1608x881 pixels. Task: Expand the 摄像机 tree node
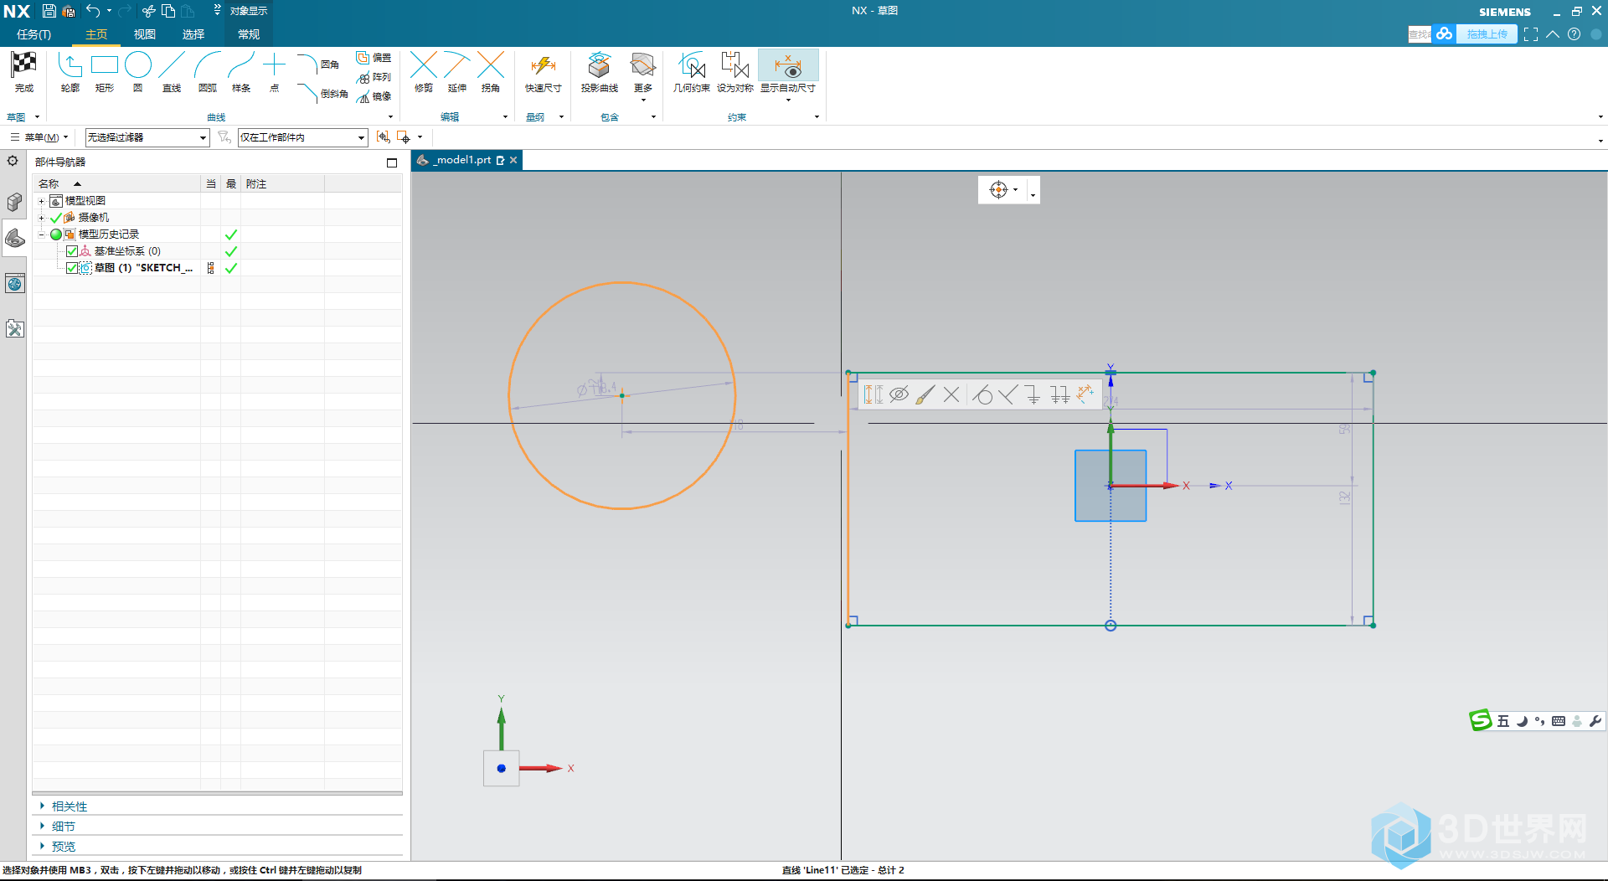tap(41, 218)
